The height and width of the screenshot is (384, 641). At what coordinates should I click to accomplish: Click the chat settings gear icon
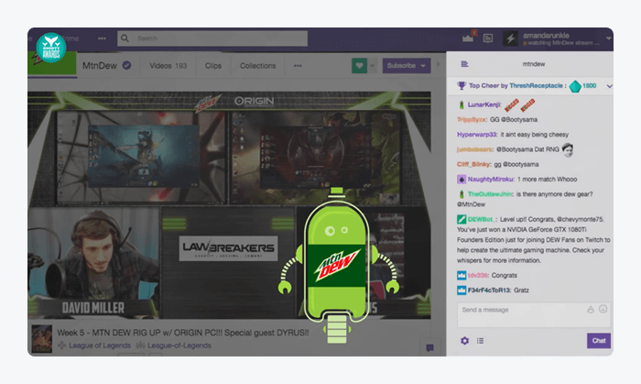(464, 341)
